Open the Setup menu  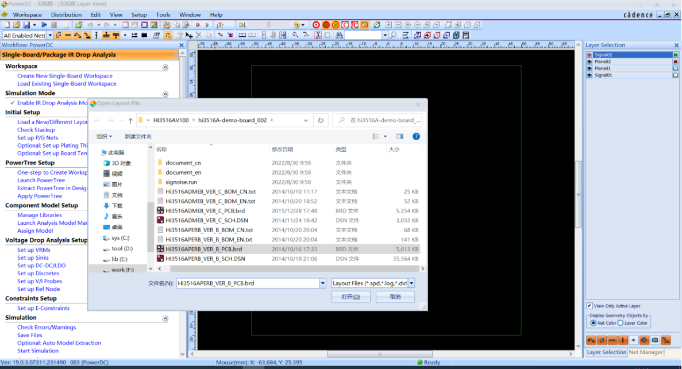pyautogui.click(x=139, y=15)
